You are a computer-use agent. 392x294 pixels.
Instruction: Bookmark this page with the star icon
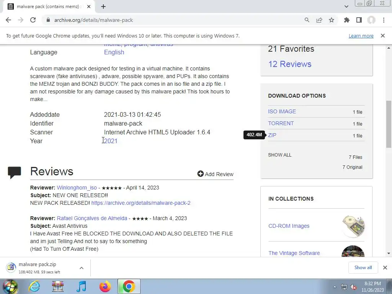[332, 20]
